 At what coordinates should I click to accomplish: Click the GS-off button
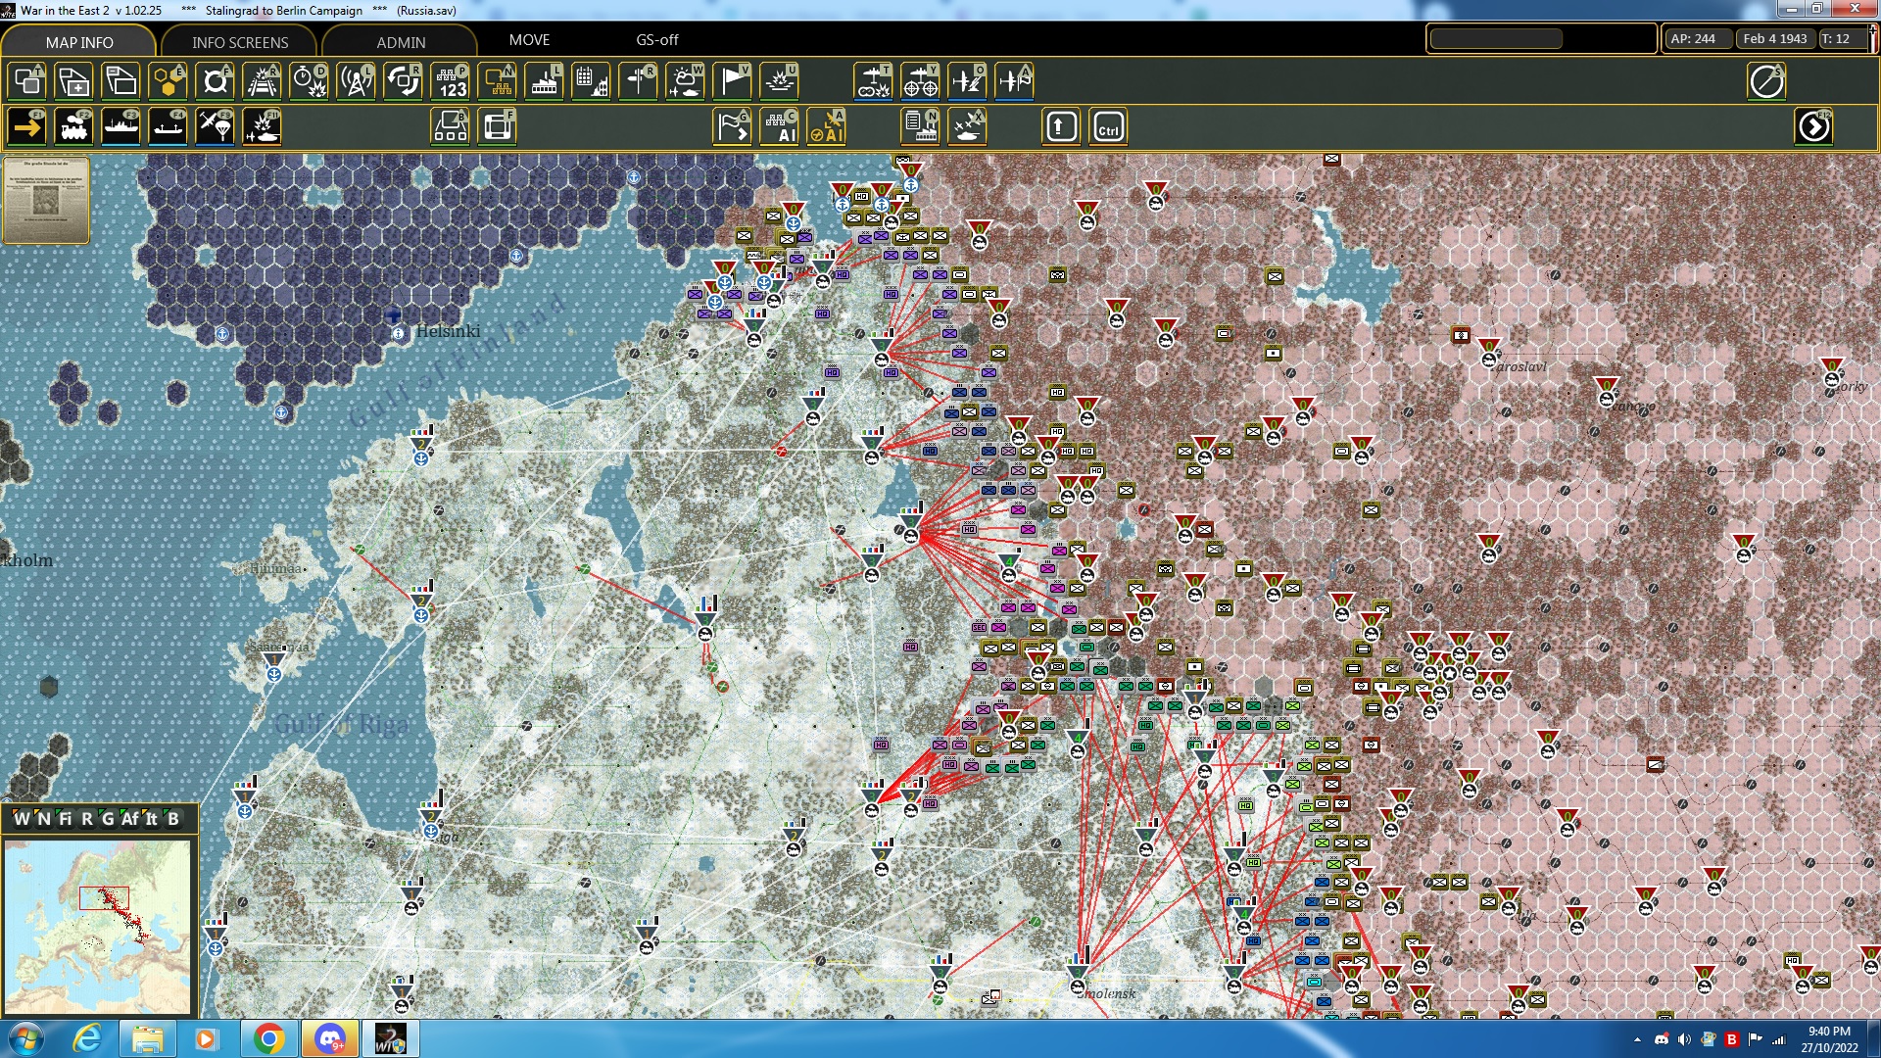click(656, 40)
